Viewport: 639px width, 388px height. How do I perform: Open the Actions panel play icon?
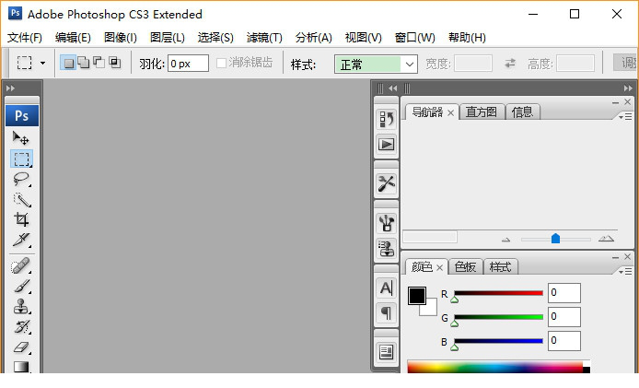[386, 145]
